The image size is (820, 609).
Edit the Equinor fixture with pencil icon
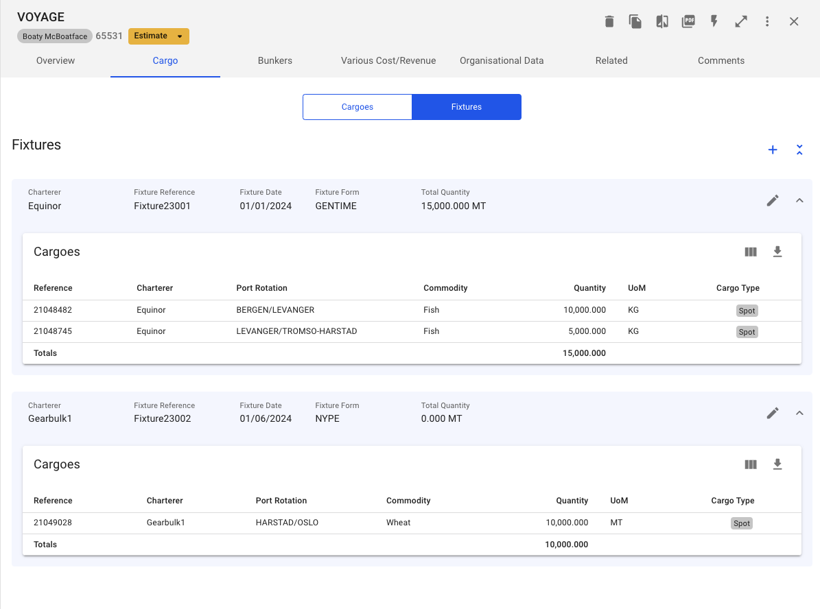click(773, 200)
